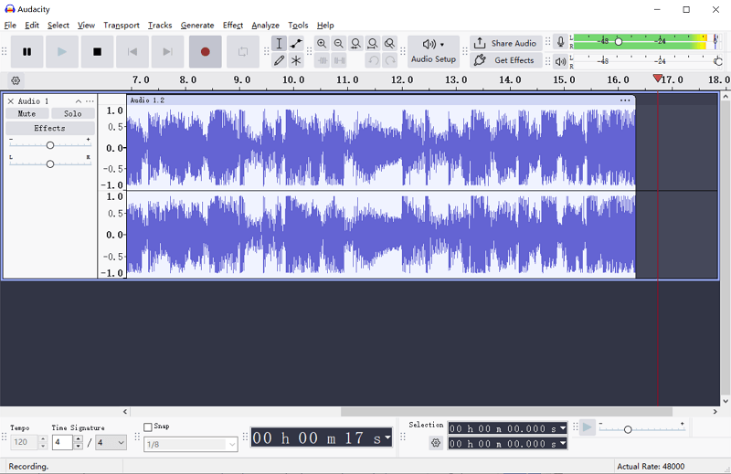Click the Share Audio button
This screenshot has height=474, width=731.
[x=506, y=43]
